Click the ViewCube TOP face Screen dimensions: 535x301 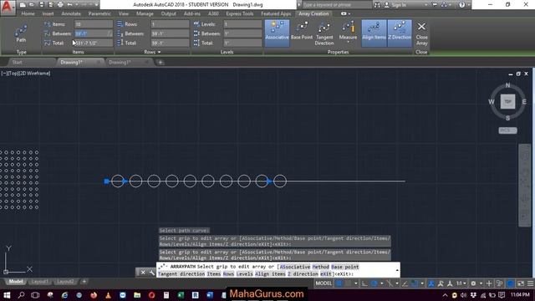click(x=507, y=102)
